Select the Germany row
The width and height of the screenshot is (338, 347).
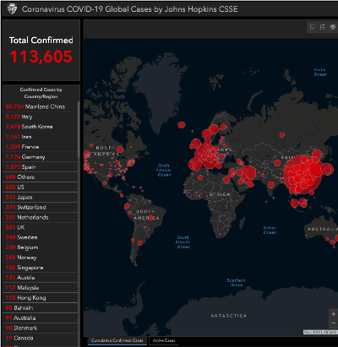coord(40,157)
